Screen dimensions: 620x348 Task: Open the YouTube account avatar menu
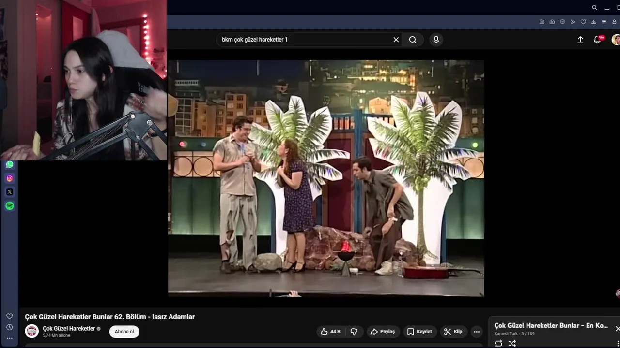pos(616,40)
